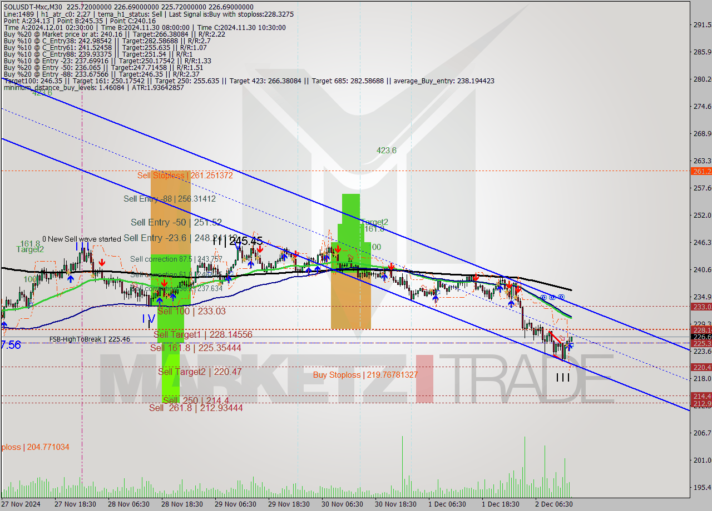Select the '245.45' wave high label
Viewport: 712px width, 511px height.
(245, 242)
